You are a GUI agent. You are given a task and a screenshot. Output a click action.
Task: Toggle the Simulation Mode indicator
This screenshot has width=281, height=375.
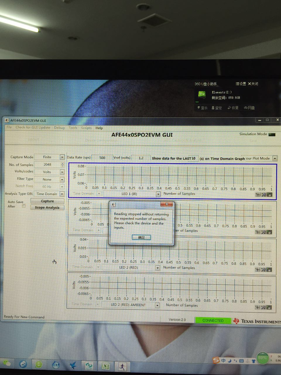click(x=272, y=134)
